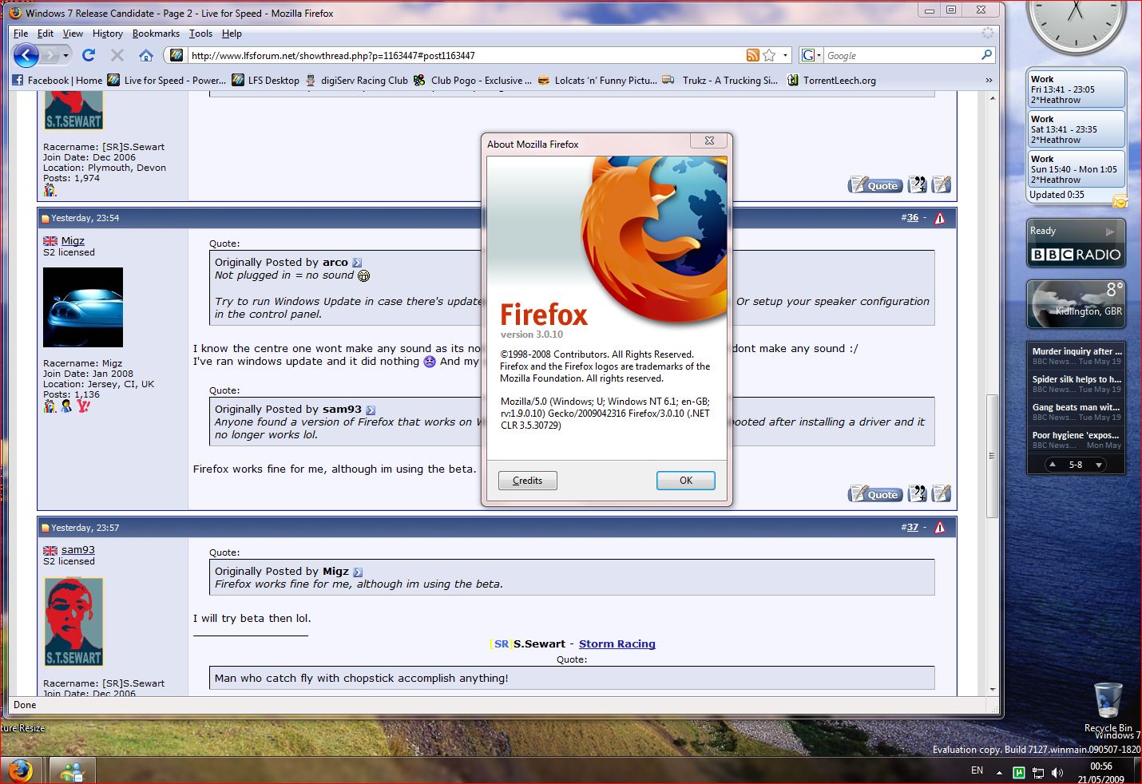
Task: Open the Bookmarks menu
Action: [156, 34]
